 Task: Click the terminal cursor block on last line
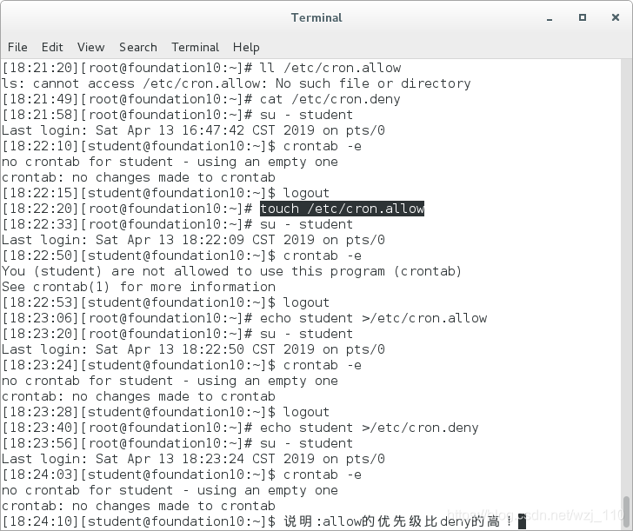(x=522, y=521)
